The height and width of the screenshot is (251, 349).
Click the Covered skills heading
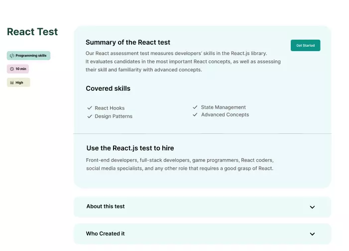pyautogui.click(x=108, y=88)
